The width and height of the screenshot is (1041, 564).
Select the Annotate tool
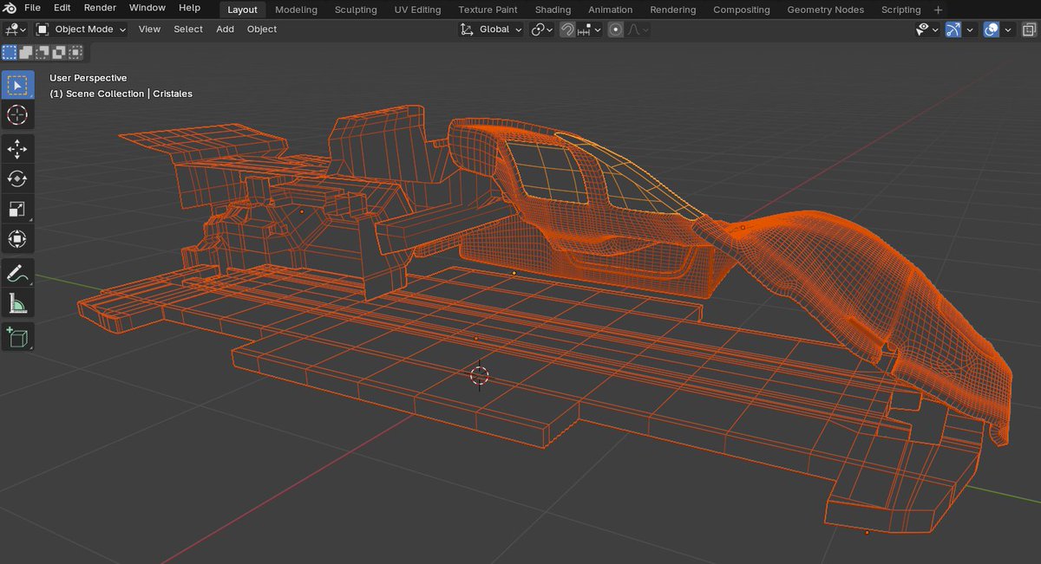[18, 274]
